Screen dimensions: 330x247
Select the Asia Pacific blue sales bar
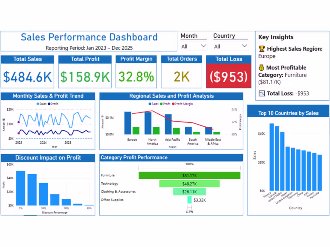(168, 124)
